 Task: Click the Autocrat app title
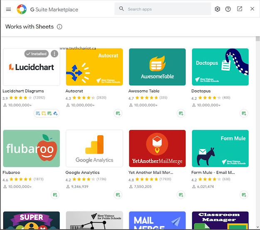(74, 91)
